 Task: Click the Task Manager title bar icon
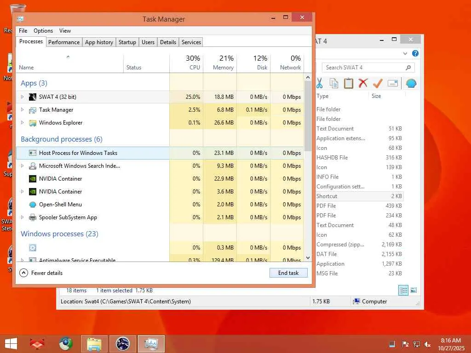pos(20,19)
